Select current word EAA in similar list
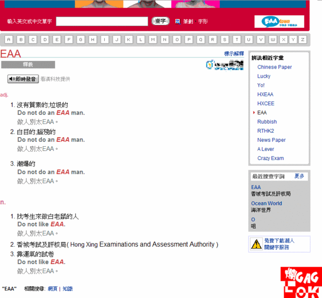322x298 pixels. [x=262, y=112]
